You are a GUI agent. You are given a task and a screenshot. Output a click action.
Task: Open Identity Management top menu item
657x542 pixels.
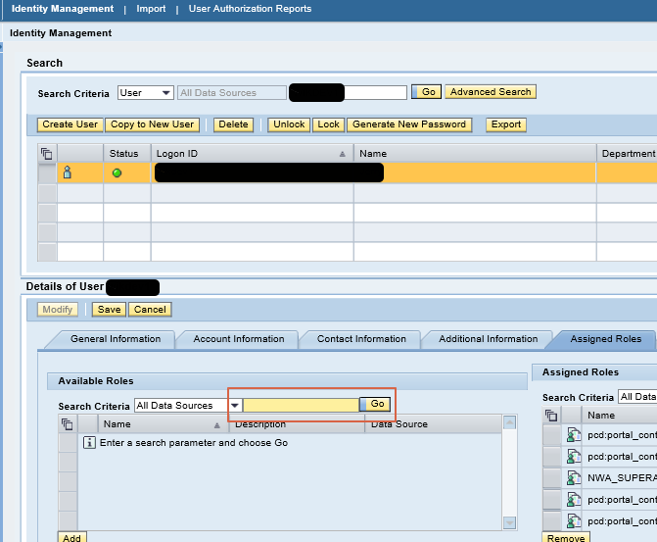coord(63,9)
